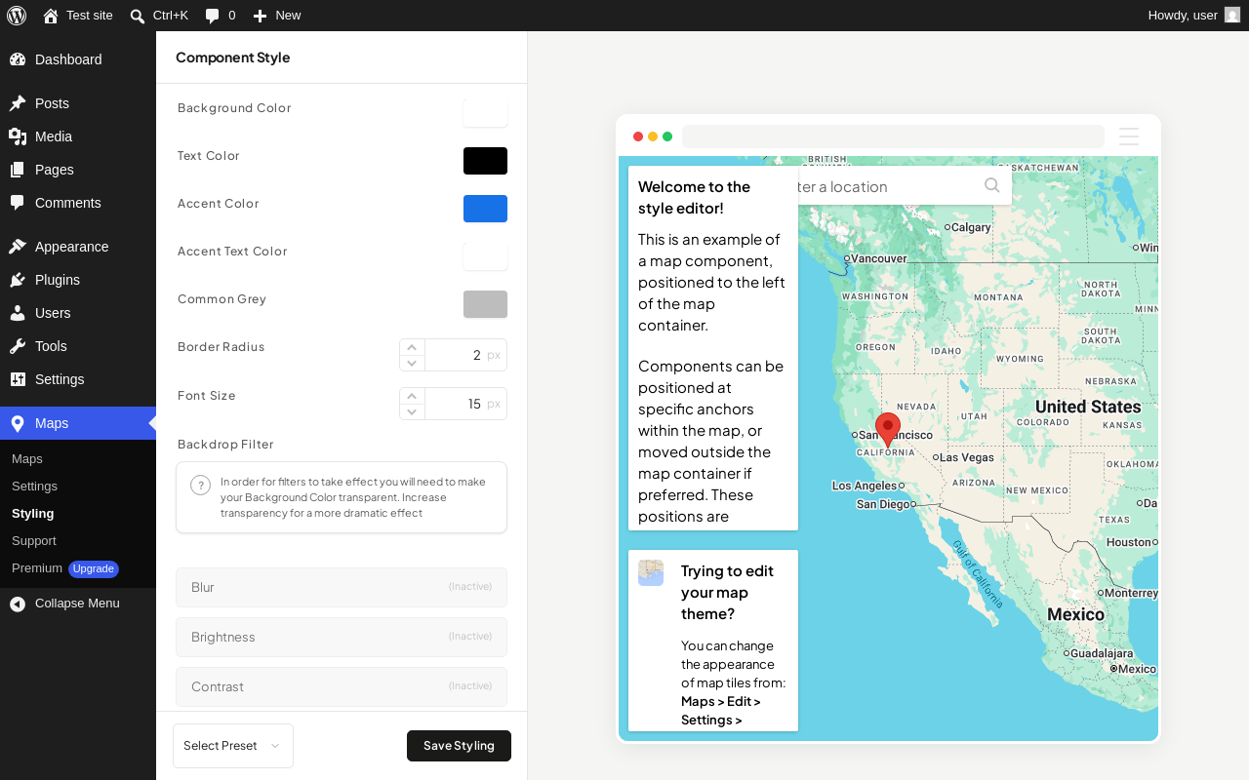Expand the Brightness filter row
The height and width of the screenshot is (780, 1249).
tap(342, 637)
